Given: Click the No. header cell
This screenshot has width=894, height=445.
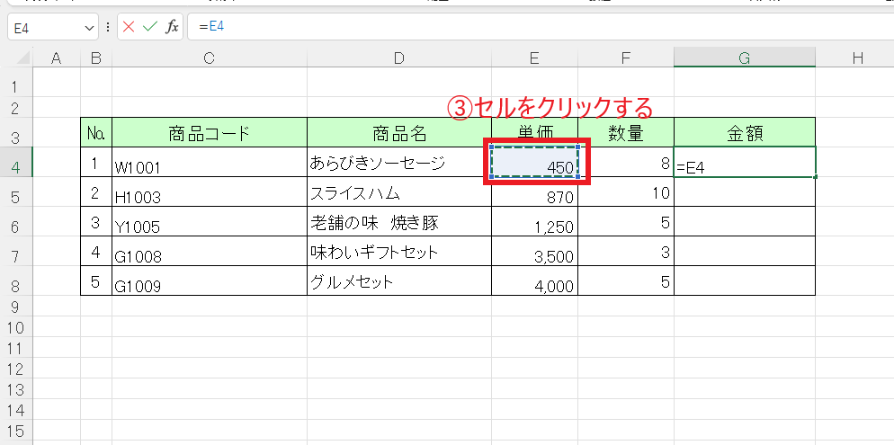Looking at the screenshot, I should pos(96,132).
